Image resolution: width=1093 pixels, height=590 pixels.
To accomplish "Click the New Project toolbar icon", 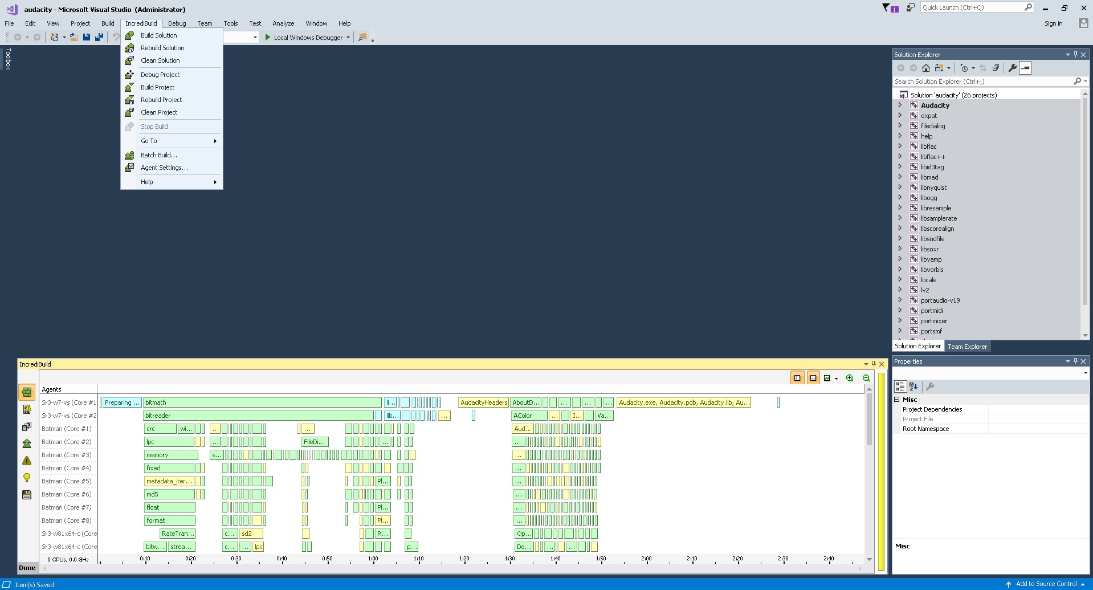I will pos(54,37).
